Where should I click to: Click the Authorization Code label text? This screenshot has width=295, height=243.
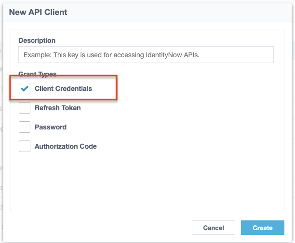66,146
